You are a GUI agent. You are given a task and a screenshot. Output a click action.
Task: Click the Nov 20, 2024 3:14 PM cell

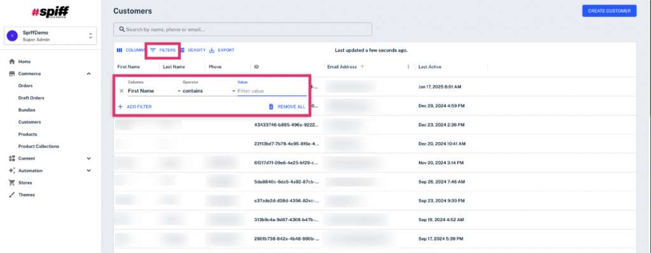point(441,163)
